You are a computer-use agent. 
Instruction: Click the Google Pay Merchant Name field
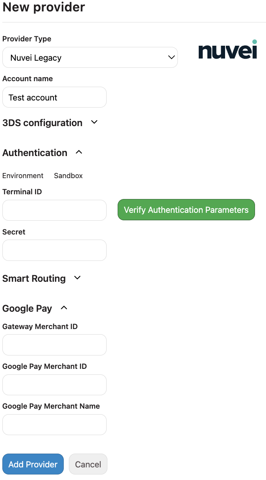point(54,424)
